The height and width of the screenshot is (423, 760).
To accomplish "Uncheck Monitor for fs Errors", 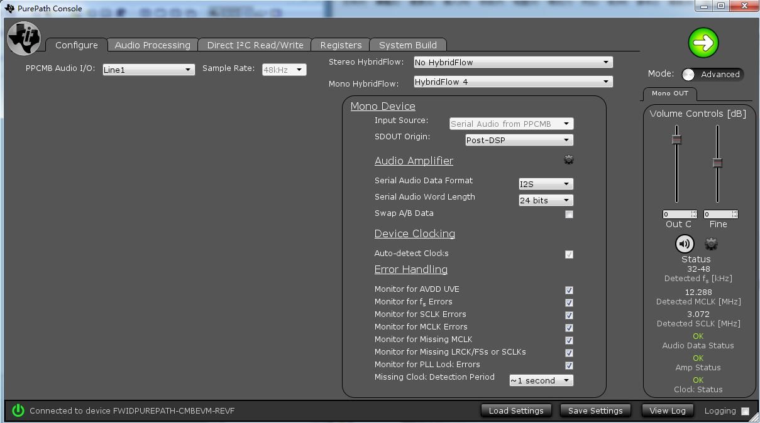I will point(569,303).
